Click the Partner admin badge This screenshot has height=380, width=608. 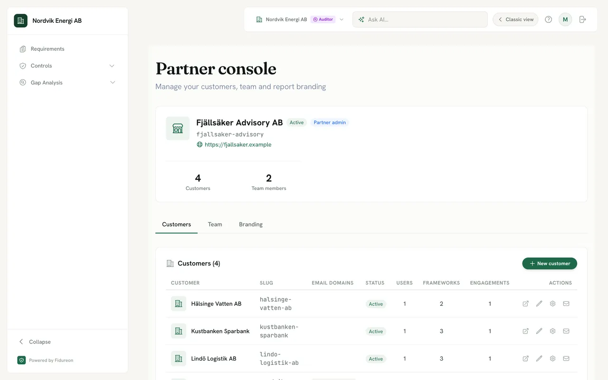[330, 123]
